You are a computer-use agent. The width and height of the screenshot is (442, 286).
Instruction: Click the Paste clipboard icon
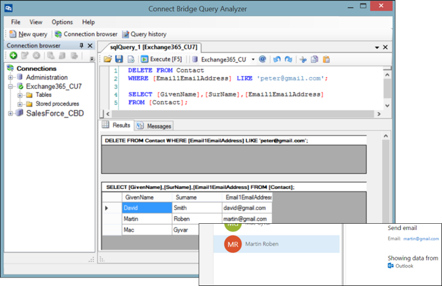tap(326, 59)
